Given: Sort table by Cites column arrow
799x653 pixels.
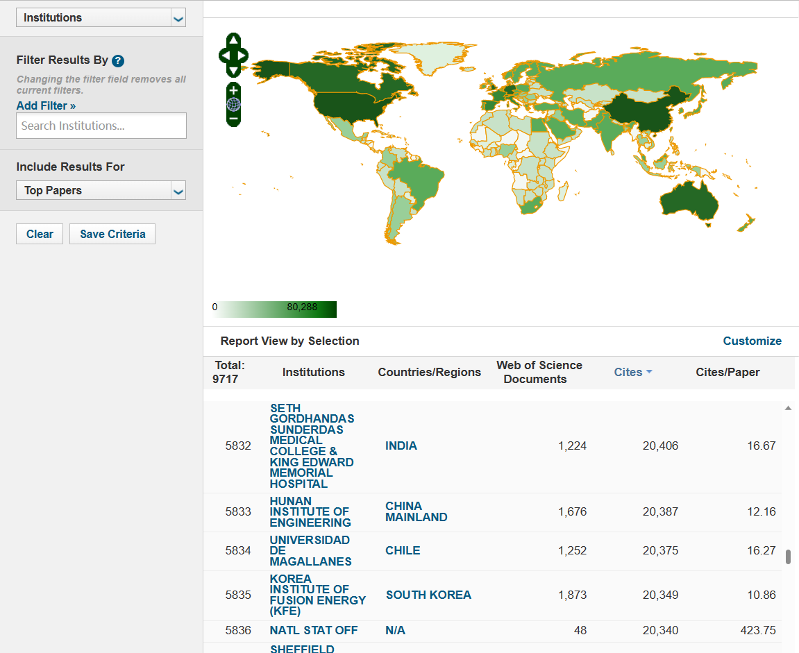Looking at the screenshot, I should 649,372.
